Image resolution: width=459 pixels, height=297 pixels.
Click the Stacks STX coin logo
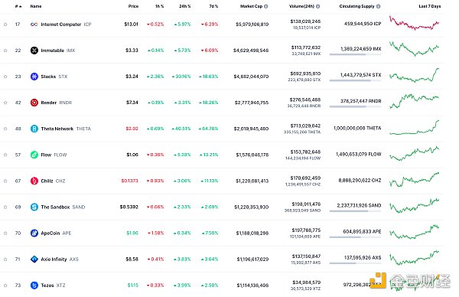click(34, 77)
